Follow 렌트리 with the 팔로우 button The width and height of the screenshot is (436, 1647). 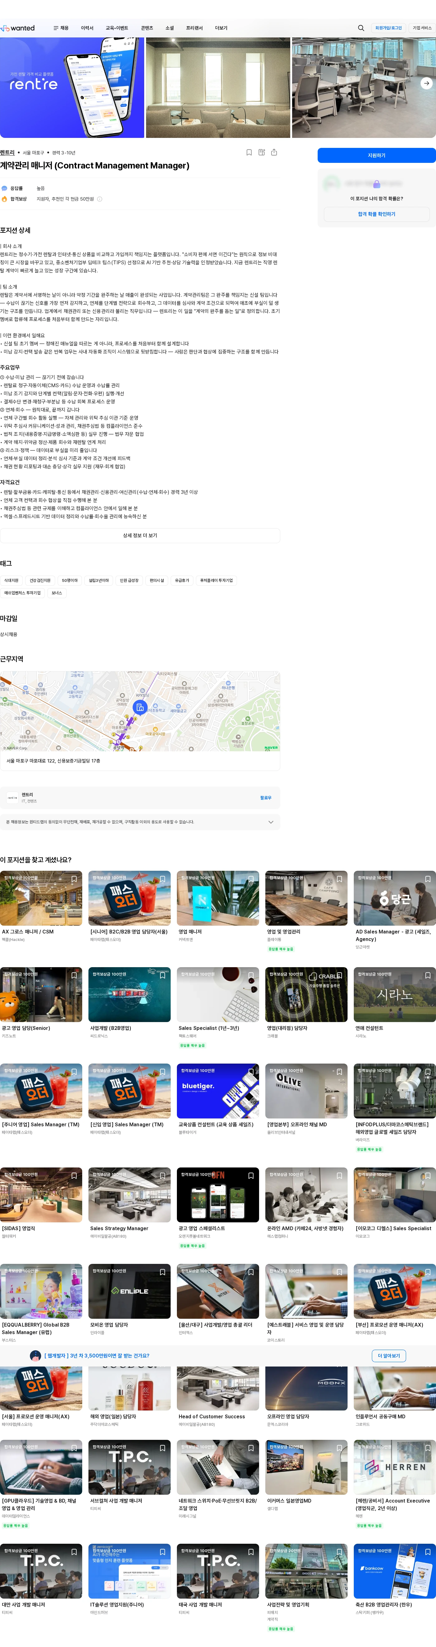click(x=266, y=798)
